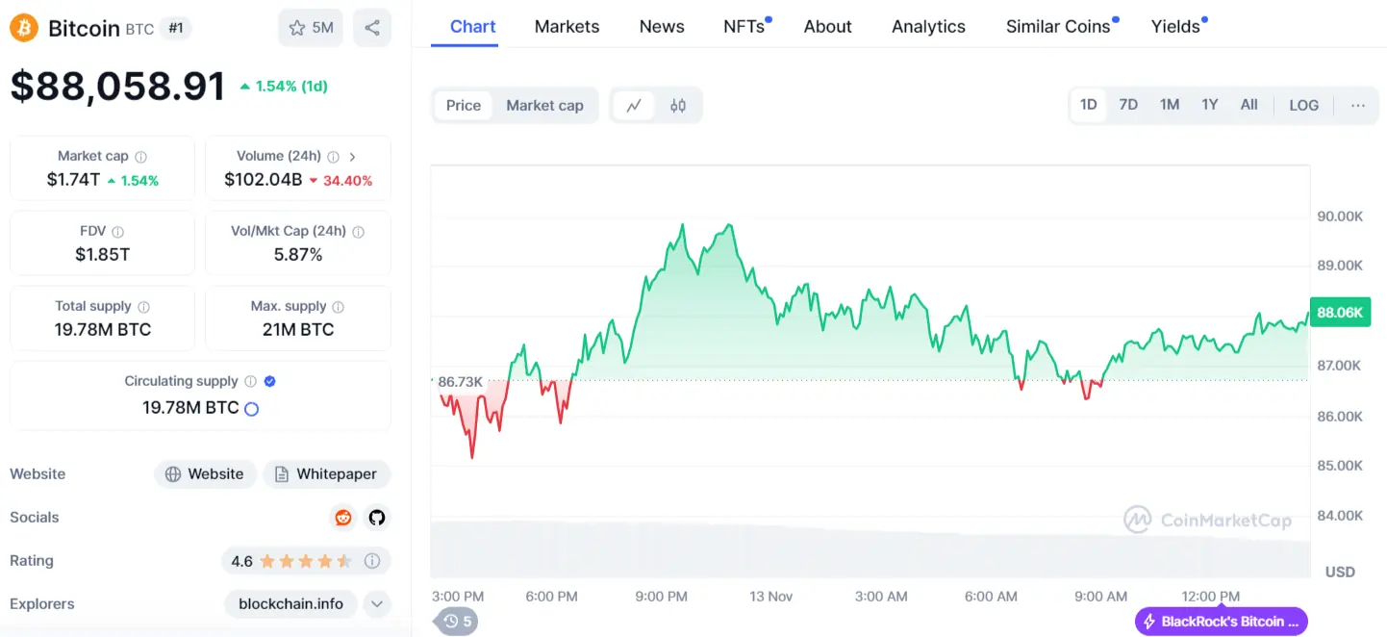Open the Analytics tab

[928, 27]
